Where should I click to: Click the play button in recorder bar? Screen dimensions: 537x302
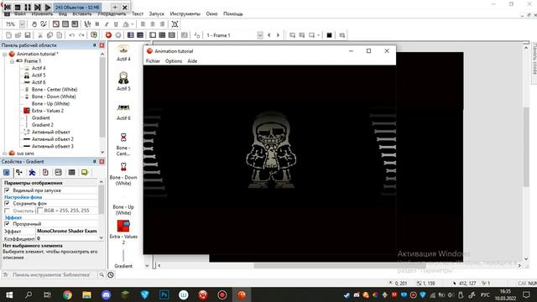(48, 8)
